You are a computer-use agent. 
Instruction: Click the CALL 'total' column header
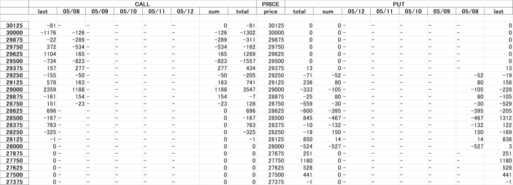click(x=242, y=11)
